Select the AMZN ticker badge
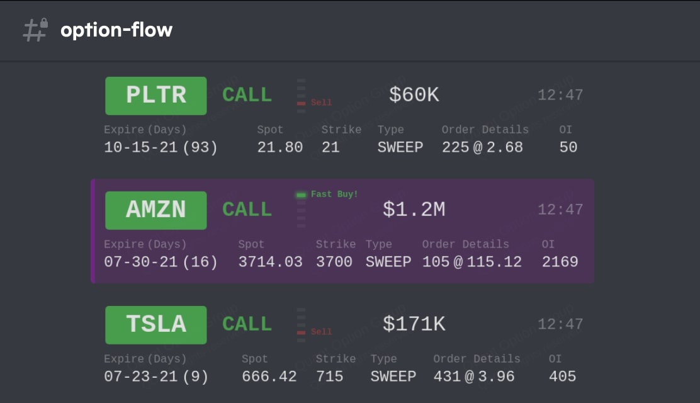700x403 pixels. pyautogui.click(x=156, y=210)
